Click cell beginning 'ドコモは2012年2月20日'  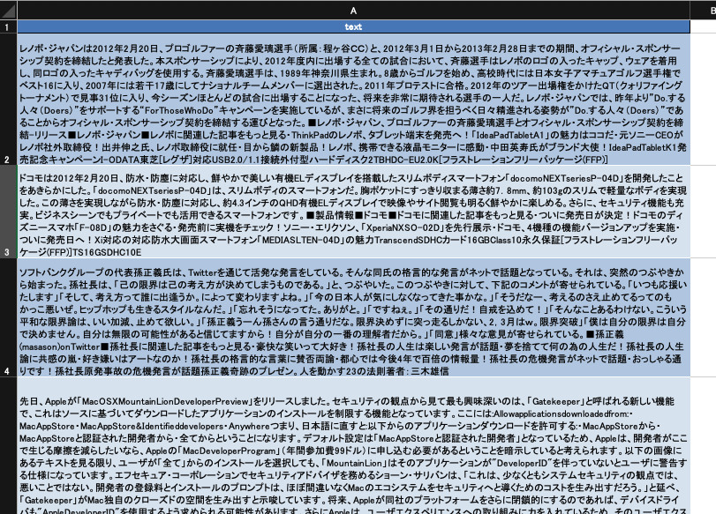[353, 212]
